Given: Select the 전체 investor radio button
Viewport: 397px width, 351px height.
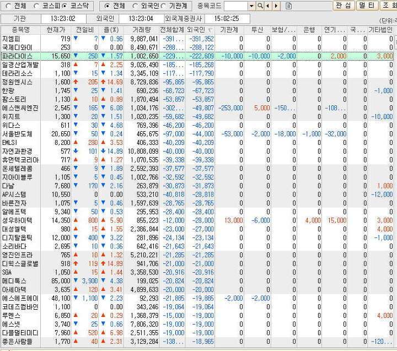Looking at the screenshot, I should coord(107,6).
